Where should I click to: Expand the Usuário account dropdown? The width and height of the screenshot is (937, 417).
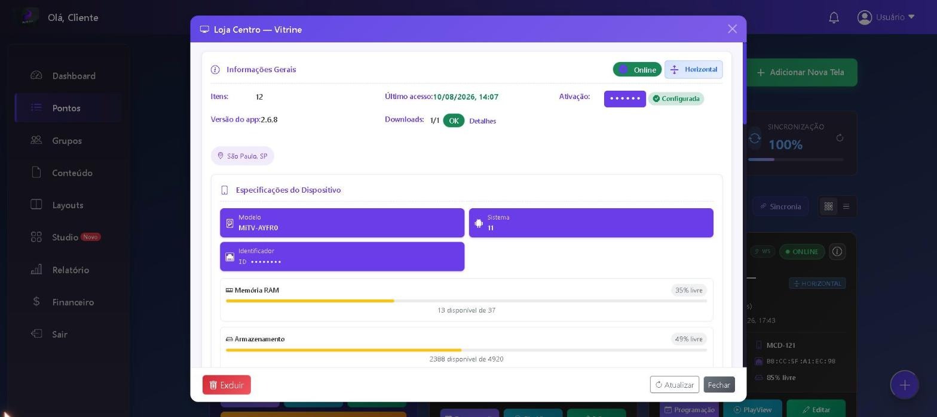click(886, 17)
